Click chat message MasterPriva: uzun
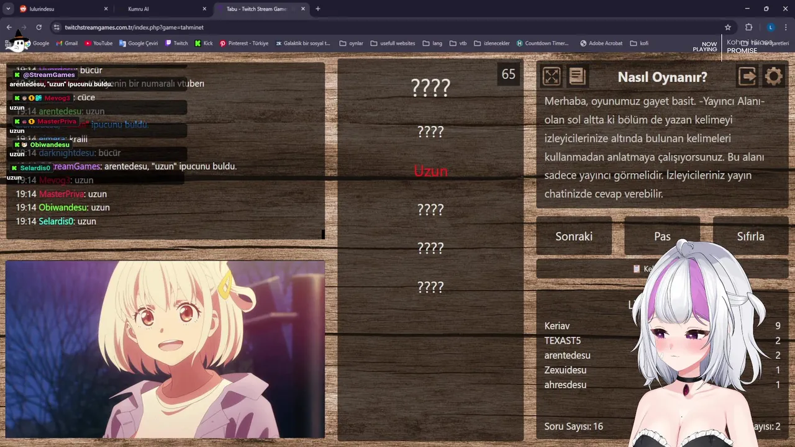This screenshot has height=447, width=795. click(61, 194)
